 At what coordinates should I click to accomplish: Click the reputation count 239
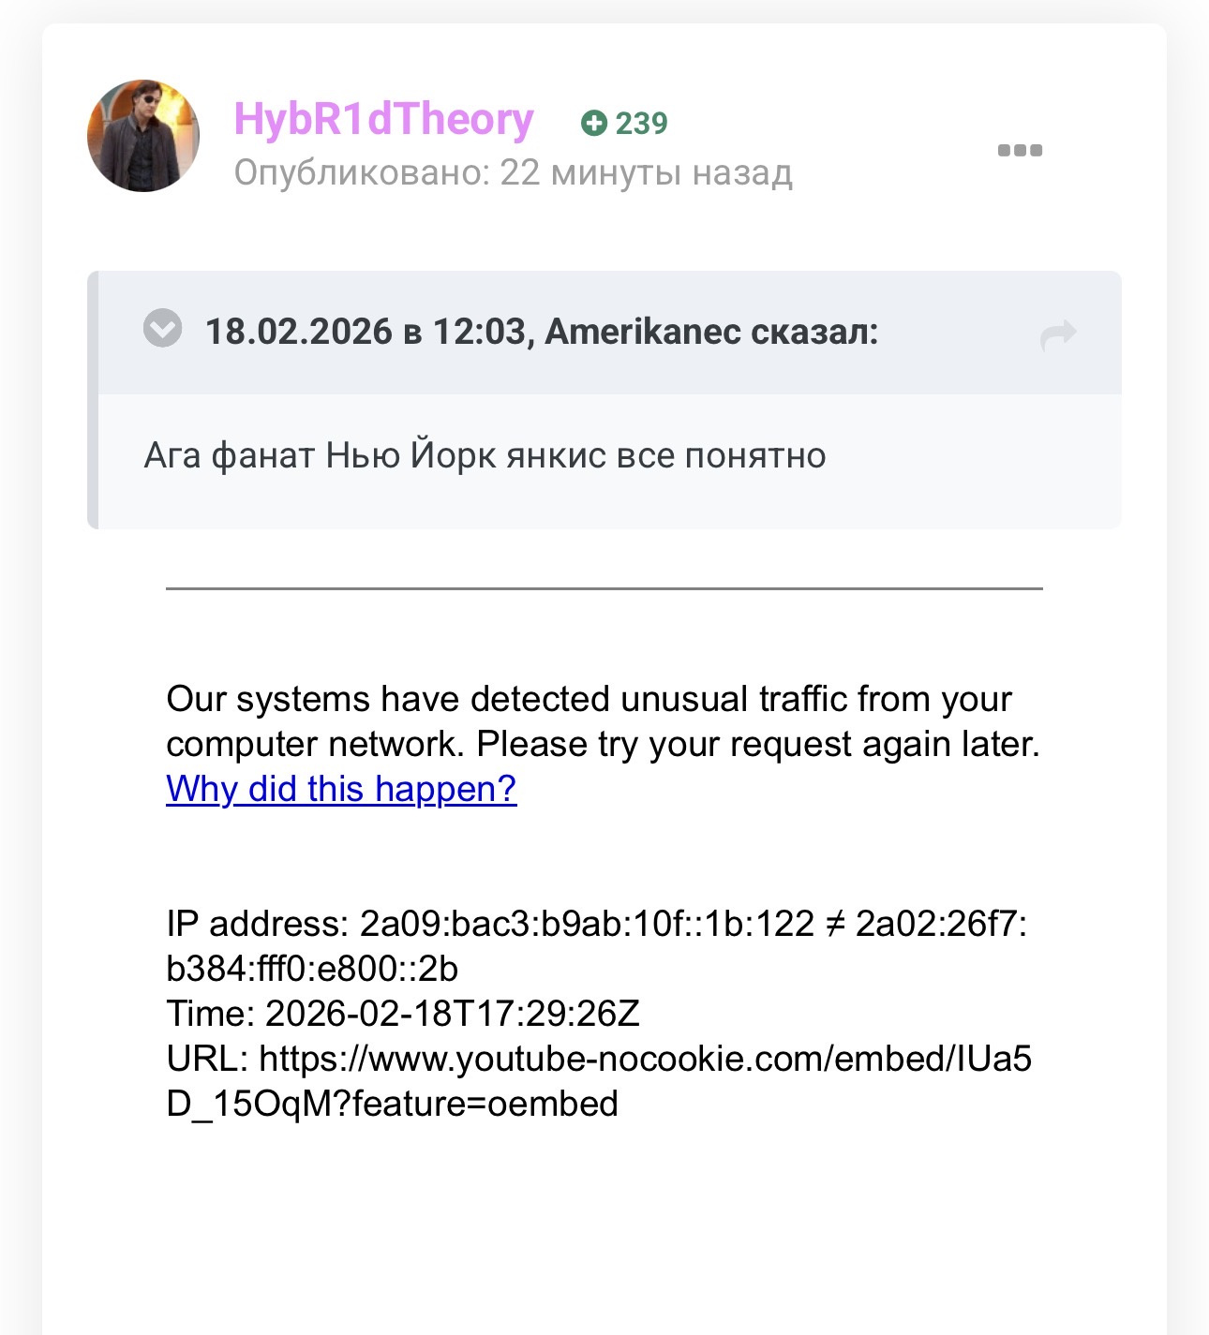coord(642,123)
